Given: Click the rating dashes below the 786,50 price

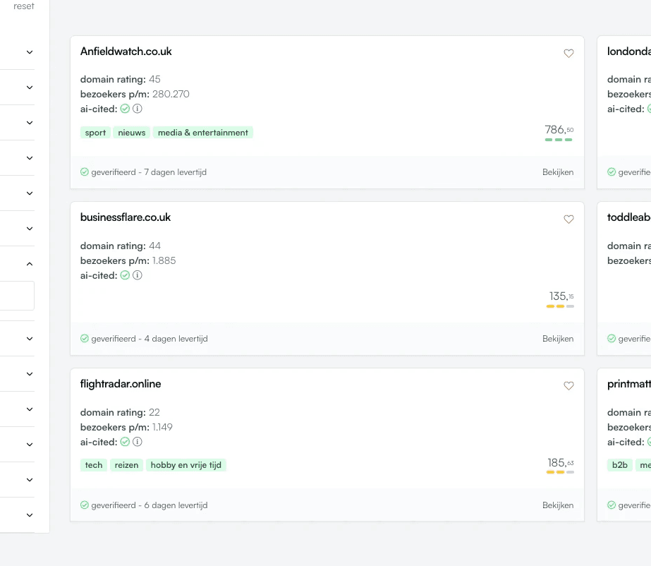Looking at the screenshot, I should (x=559, y=140).
